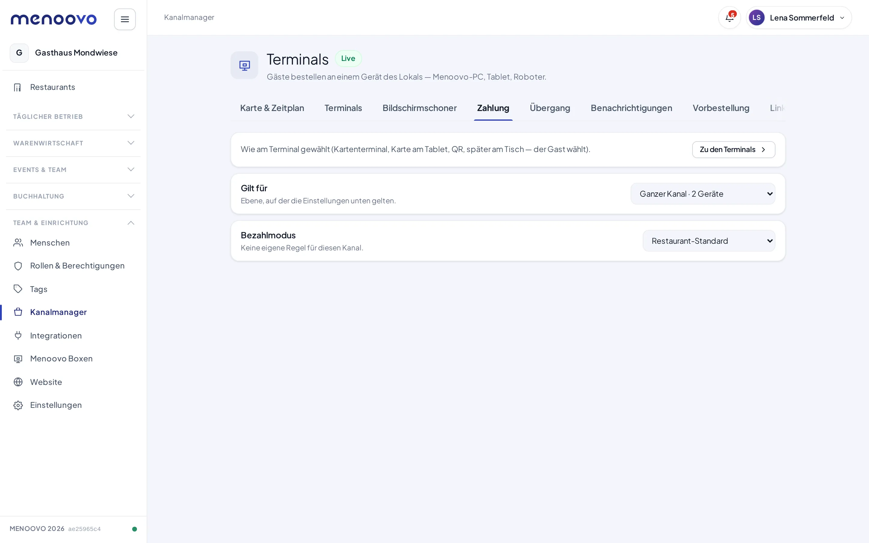
Task: Click the shield icon for Rollen & Berechtigungen
Action: (18, 266)
